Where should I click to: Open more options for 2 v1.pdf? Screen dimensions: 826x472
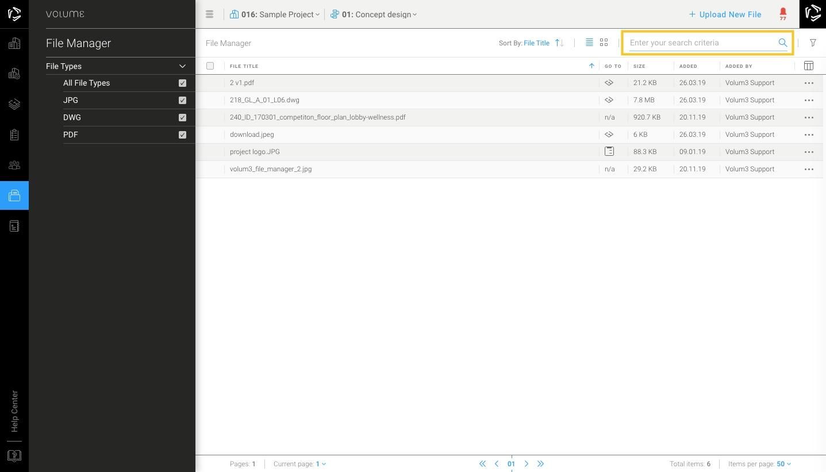pos(809,83)
